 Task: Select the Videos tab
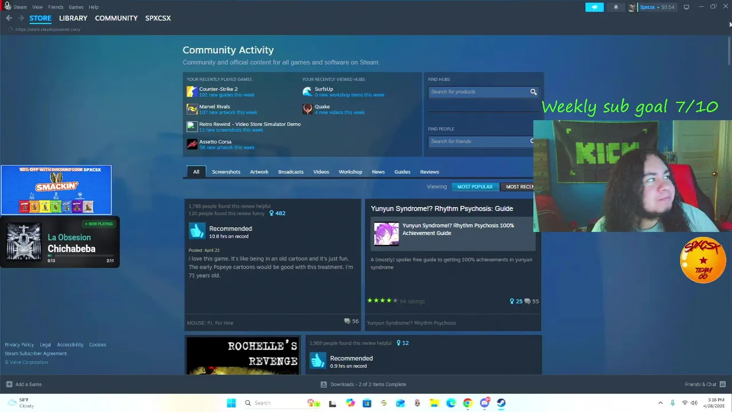point(321,172)
